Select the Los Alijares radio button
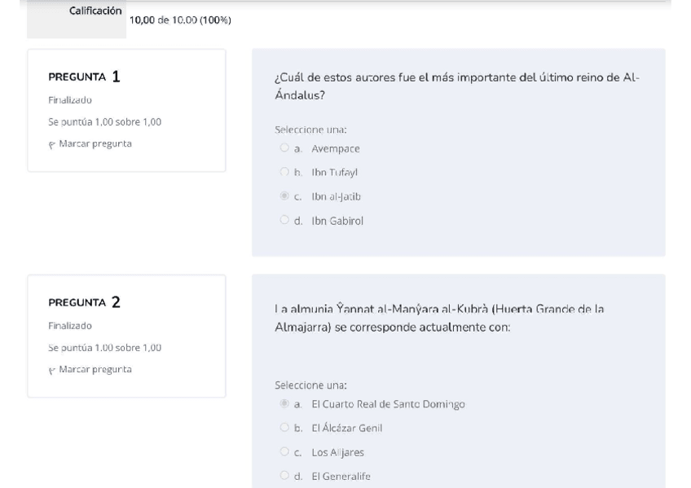691x488 pixels. (x=284, y=451)
